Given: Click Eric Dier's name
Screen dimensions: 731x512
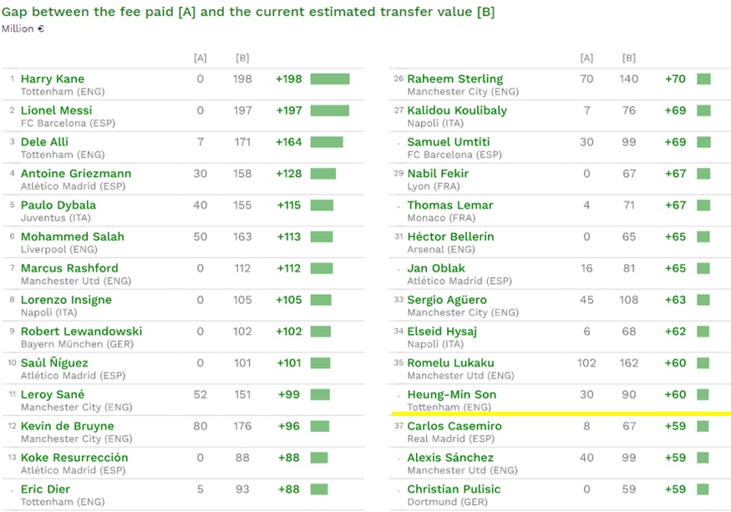Looking at the screenshot, I should (x=45, y=489).
